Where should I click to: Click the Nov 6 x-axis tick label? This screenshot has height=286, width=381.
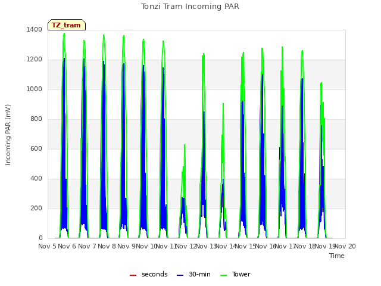tap(67, 246)
